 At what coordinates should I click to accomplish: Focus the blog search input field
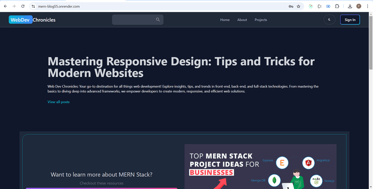(x=133, y=20)
